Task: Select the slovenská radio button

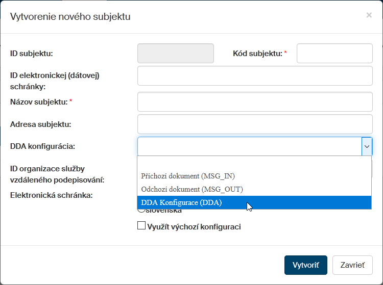Action: (x=140, y=211)
